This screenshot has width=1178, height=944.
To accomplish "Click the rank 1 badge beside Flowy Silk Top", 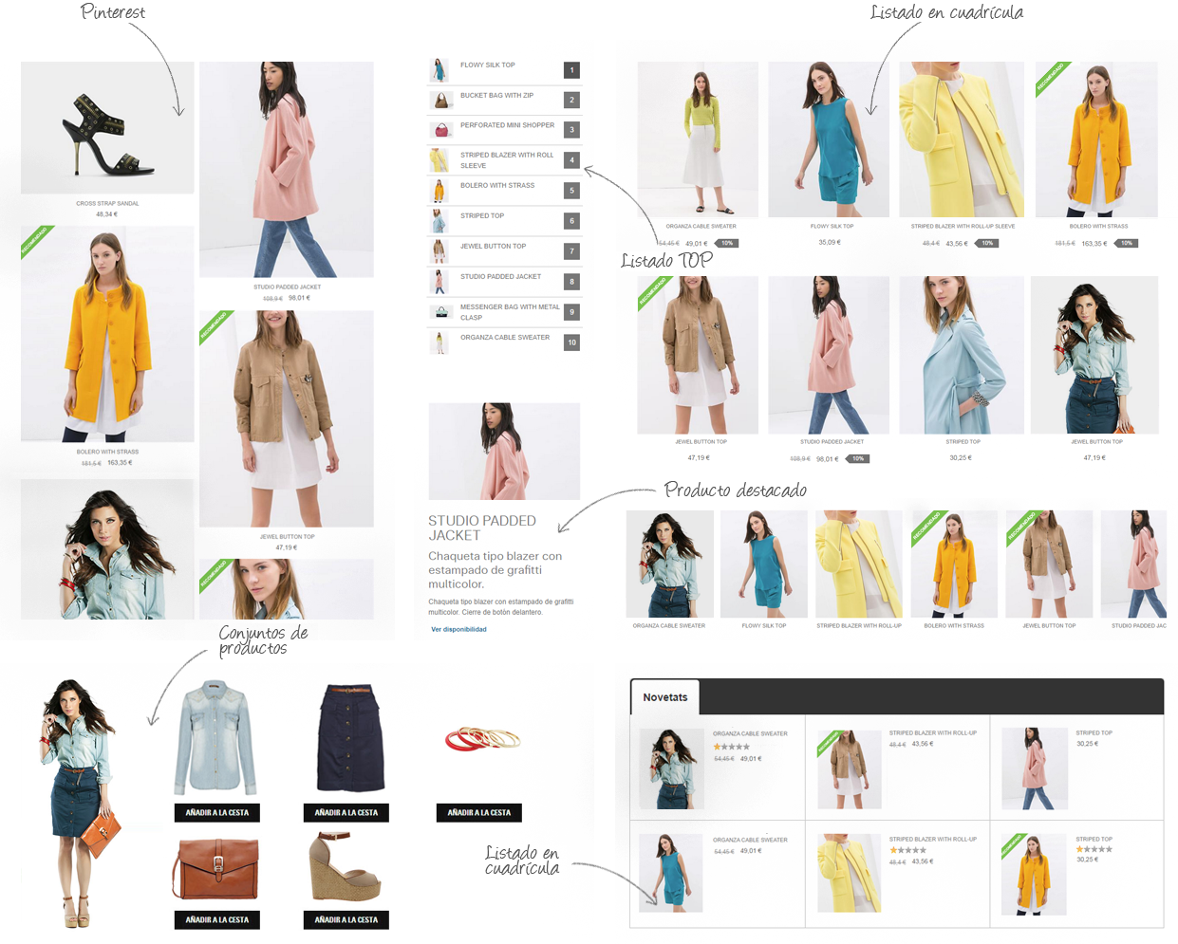I will click(571, 70).
